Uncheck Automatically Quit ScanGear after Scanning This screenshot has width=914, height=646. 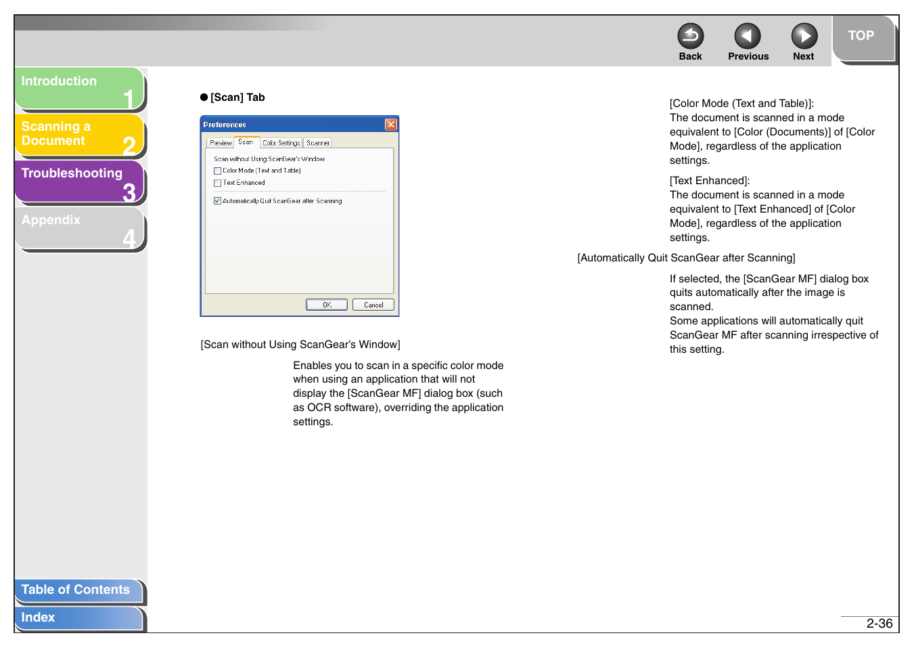(217, 201)
